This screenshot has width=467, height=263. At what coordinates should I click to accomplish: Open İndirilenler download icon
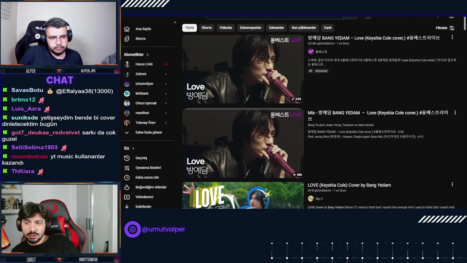tap(127, 207)
